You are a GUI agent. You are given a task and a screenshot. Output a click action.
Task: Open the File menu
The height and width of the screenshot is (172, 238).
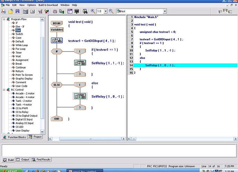8,5
